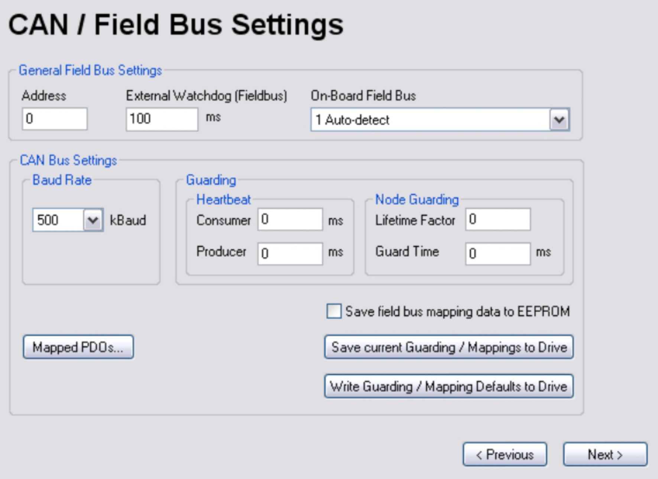This screenshot has height=479, width=658.
Task: Focus the Lifetime Factor field
Action: (x=497, y=219)
